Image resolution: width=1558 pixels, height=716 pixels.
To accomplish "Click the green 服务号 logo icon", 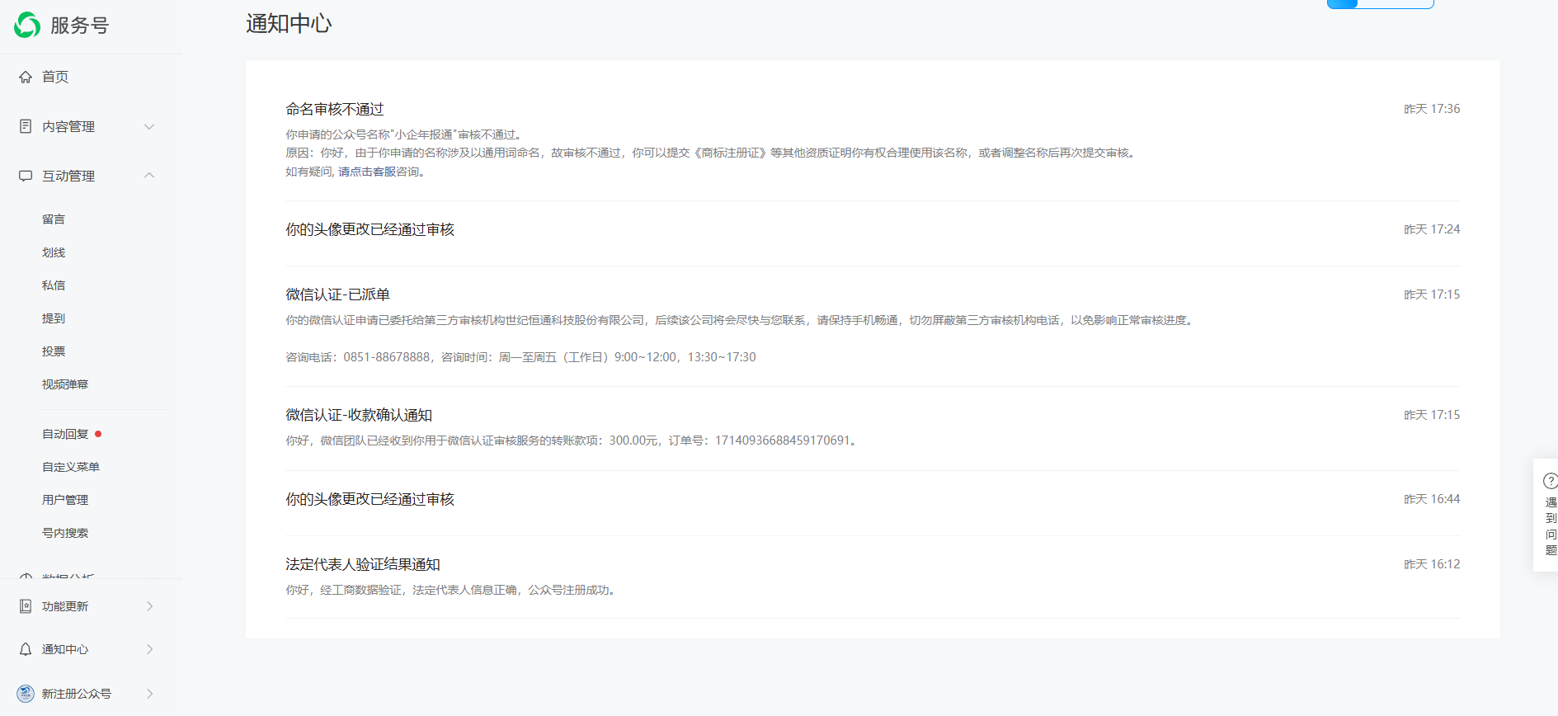I will coord(27,26).
